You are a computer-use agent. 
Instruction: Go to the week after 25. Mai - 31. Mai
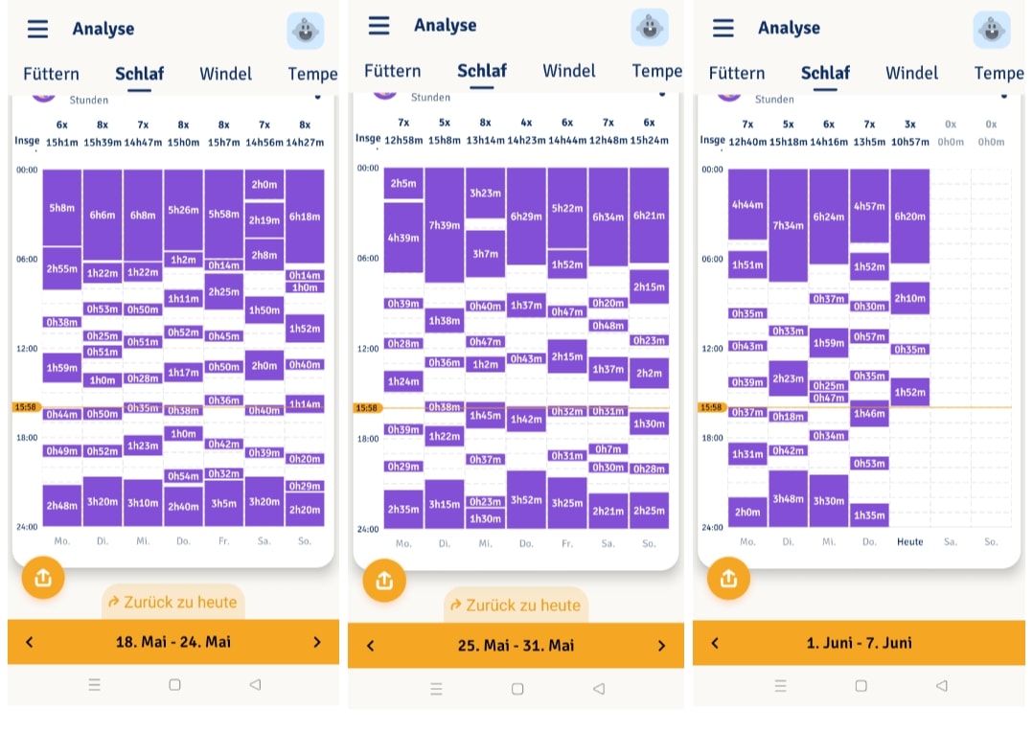661,646
